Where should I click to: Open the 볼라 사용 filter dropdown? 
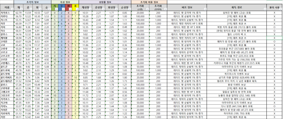[x=281, y=9]
